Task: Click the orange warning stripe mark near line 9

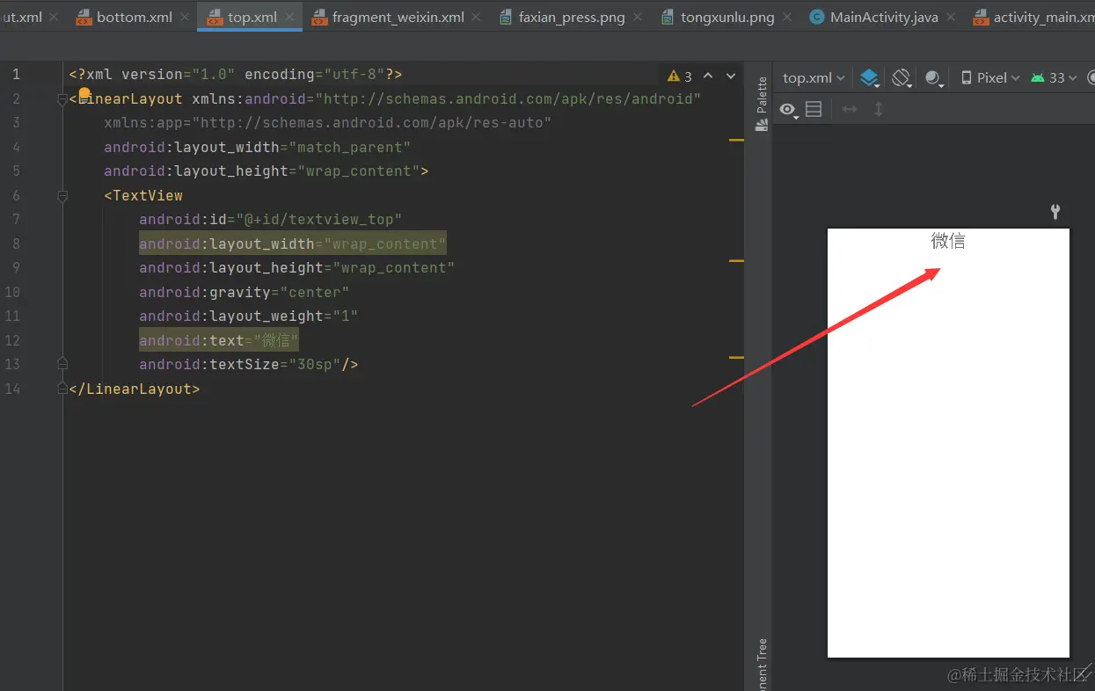Action: pos(736,260)
